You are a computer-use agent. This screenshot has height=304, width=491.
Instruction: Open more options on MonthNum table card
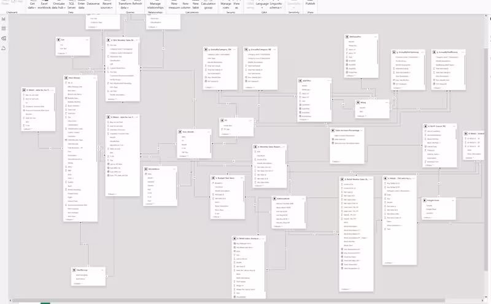tap(174, 169)
